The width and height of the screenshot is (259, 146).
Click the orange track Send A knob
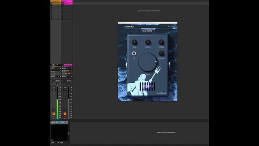coord(53,82)
